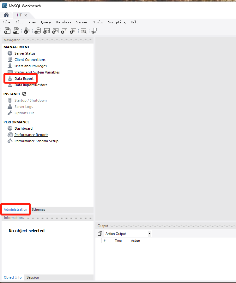This screenshot has width=236, height=283.
Task: Create a new schema icon
Action: [38, 31]
